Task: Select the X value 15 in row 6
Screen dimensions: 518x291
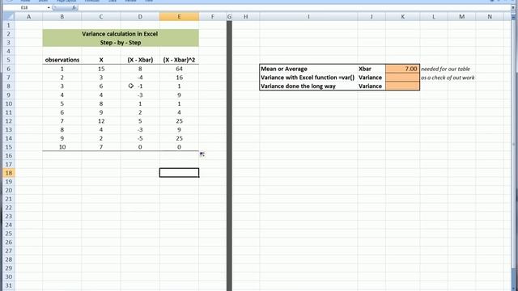Action: point(101,69)
